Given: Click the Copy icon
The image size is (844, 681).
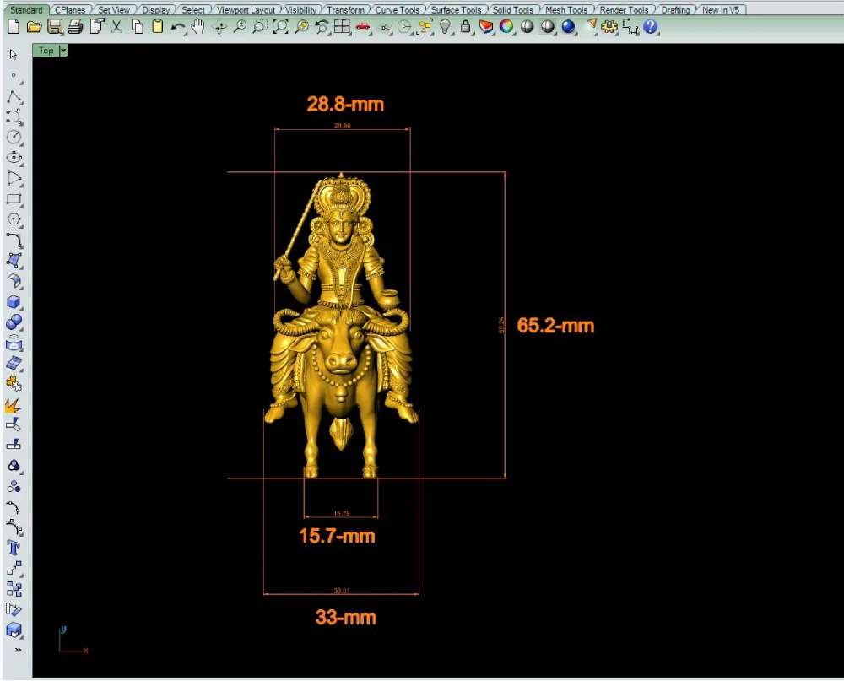Looking at the screenshot, I should (138, 26).
